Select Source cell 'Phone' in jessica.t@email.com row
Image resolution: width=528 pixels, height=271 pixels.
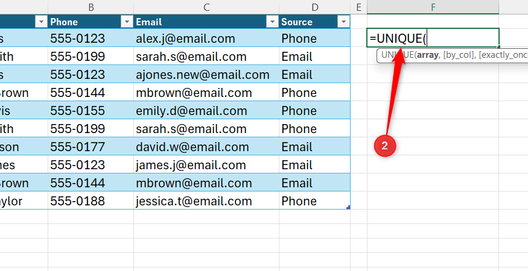tap(314, 201)
